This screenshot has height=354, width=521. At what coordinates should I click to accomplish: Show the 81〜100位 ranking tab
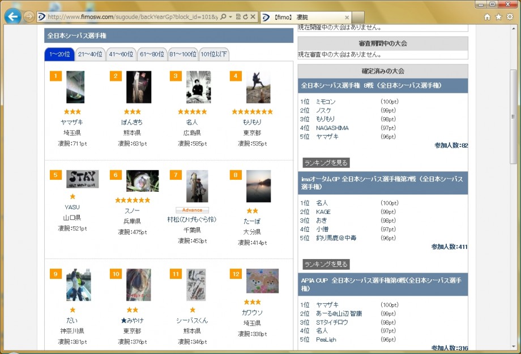pos(183,54)
